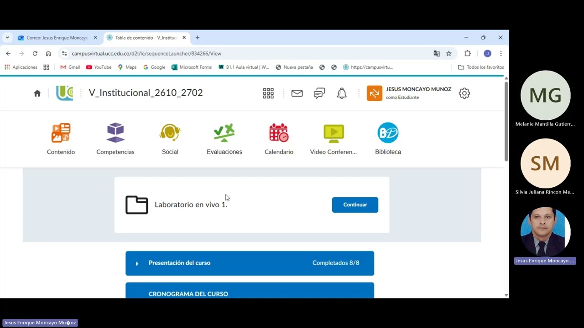
Task: Go to campus home via house icon
Action: pos(37,93)
